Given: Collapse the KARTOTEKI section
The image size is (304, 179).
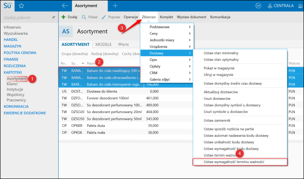Looking at the screenshot, I should [13, 73].
